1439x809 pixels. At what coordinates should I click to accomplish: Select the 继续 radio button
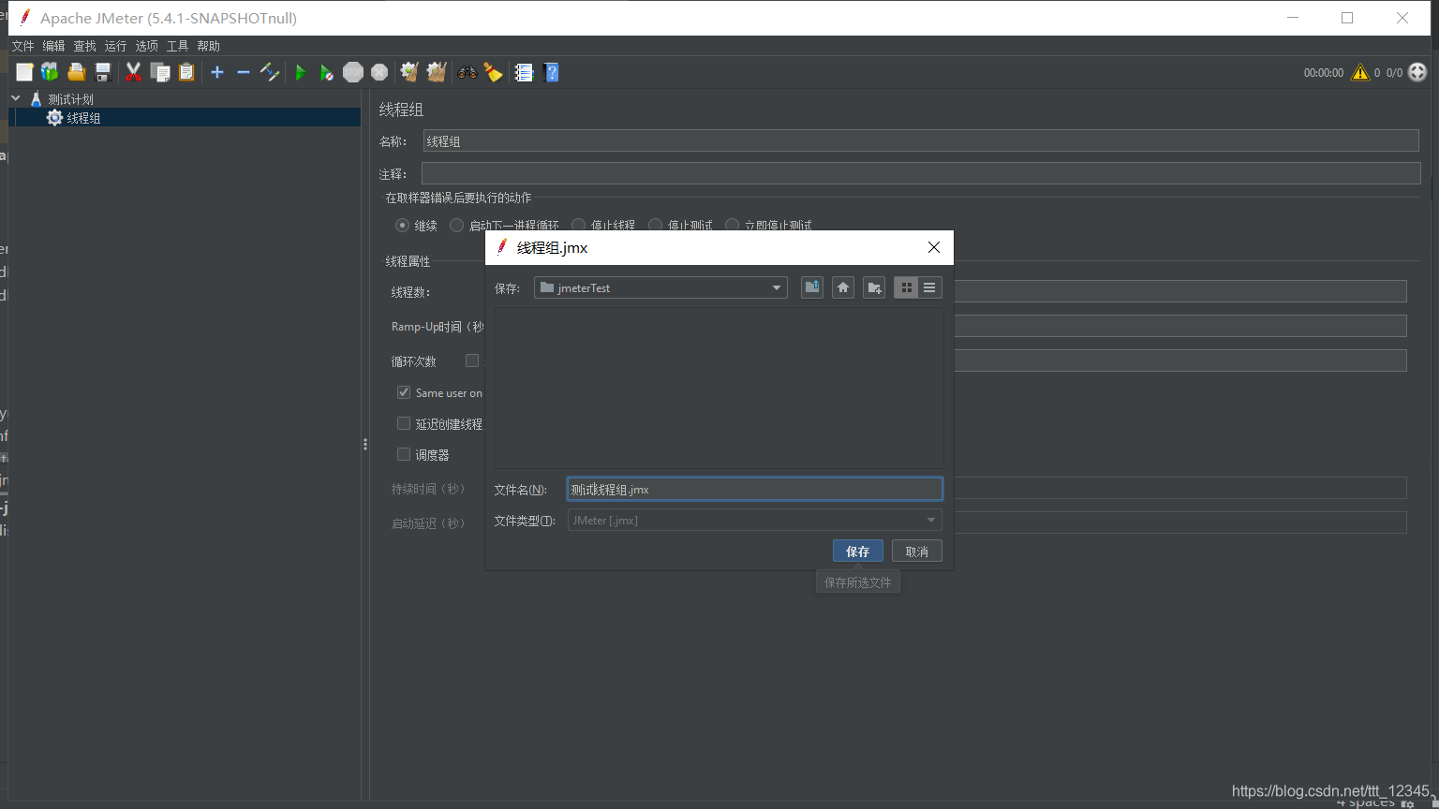tap(402, 225)
